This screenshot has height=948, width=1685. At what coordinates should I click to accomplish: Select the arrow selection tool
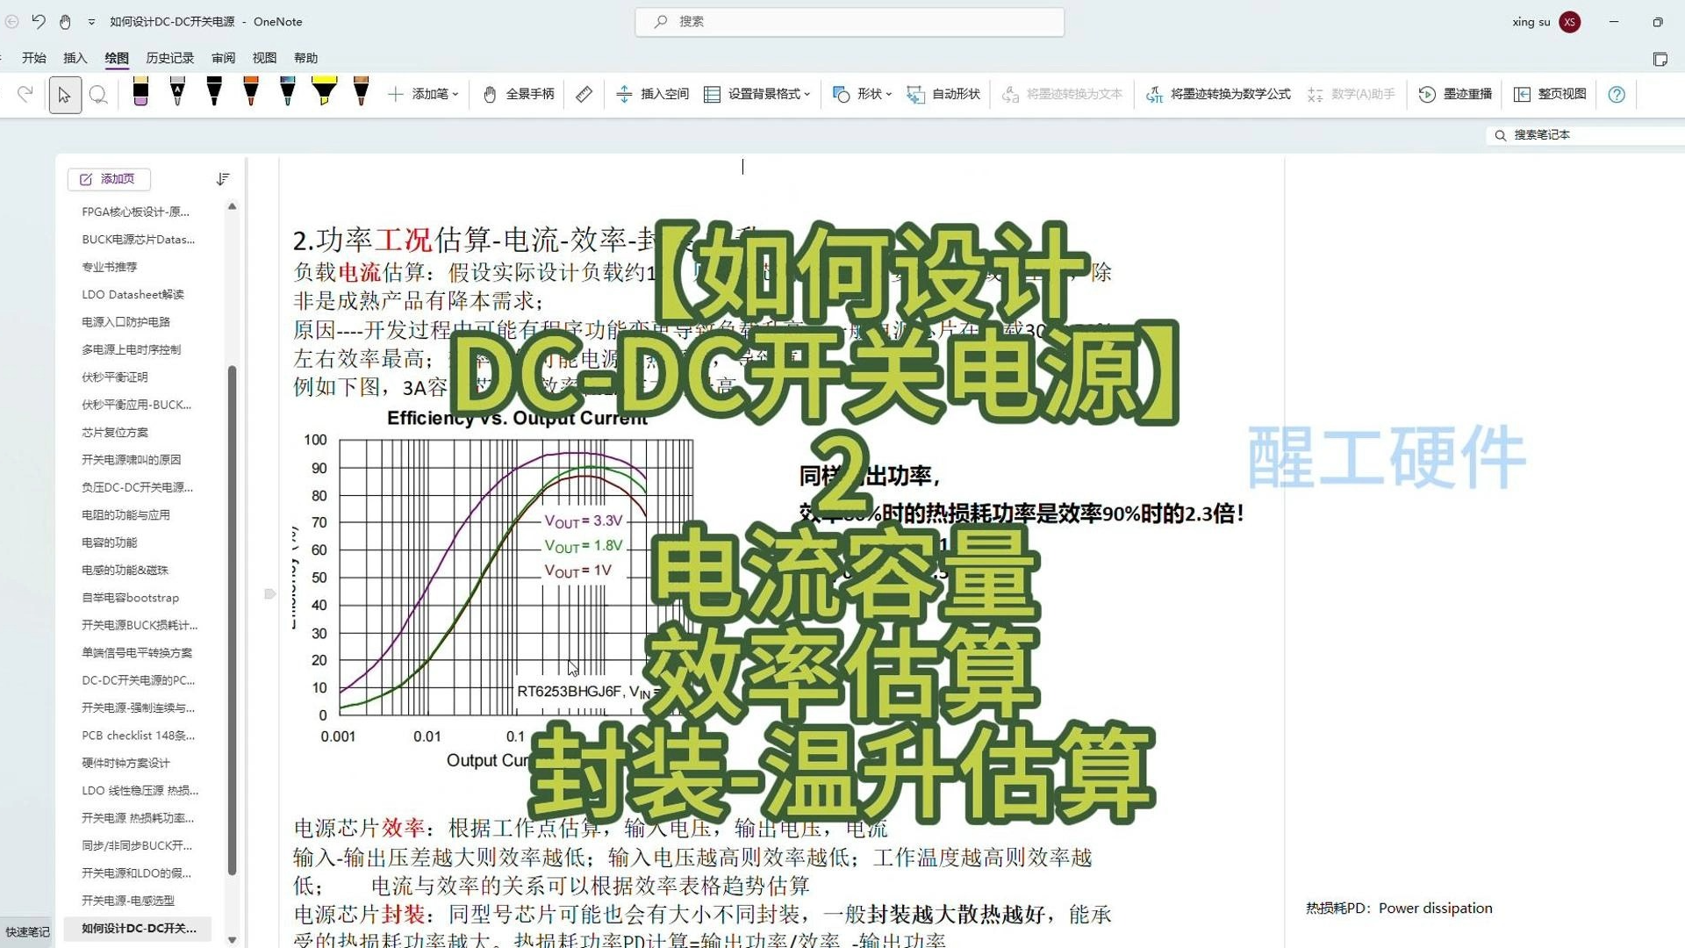[64, 95]
